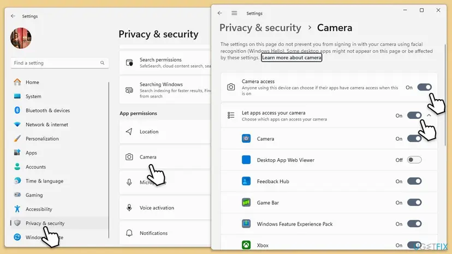Image resolution: width=452 pixels, height=254 pixels.
Task: Toggle Game Bar camera access
Action: 414,202
